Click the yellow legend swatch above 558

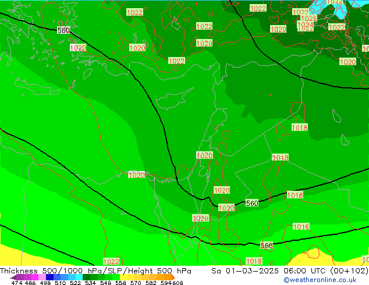pyautogui.click(x=123, y=277)
